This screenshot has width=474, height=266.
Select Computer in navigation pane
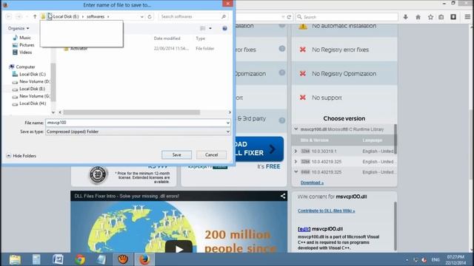tap(25, 66)
